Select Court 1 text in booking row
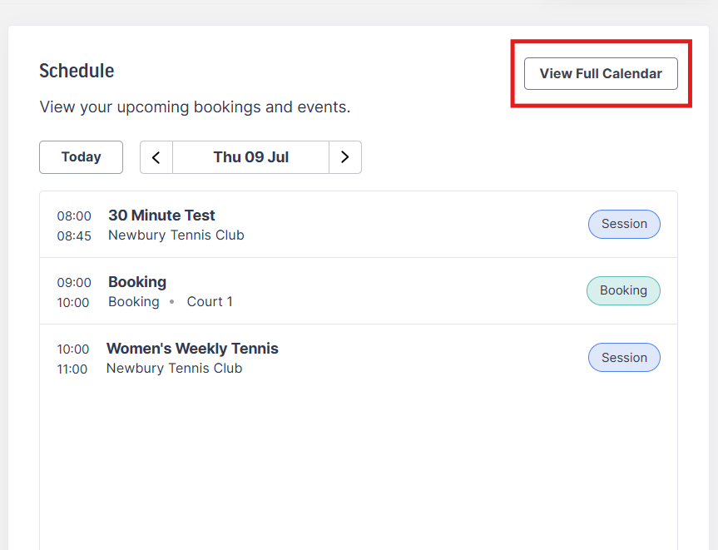This screenshot has height=550, width=718. click(210, 302)
